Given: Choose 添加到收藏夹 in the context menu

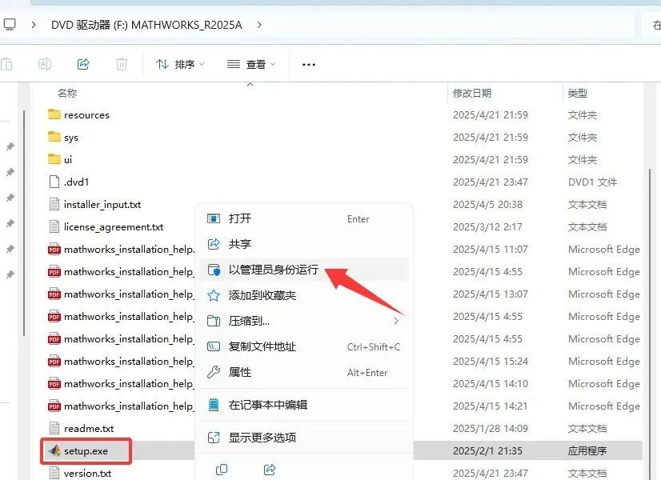Looking at the screenshot, I should pyautogui.click(x=304, y=295).
